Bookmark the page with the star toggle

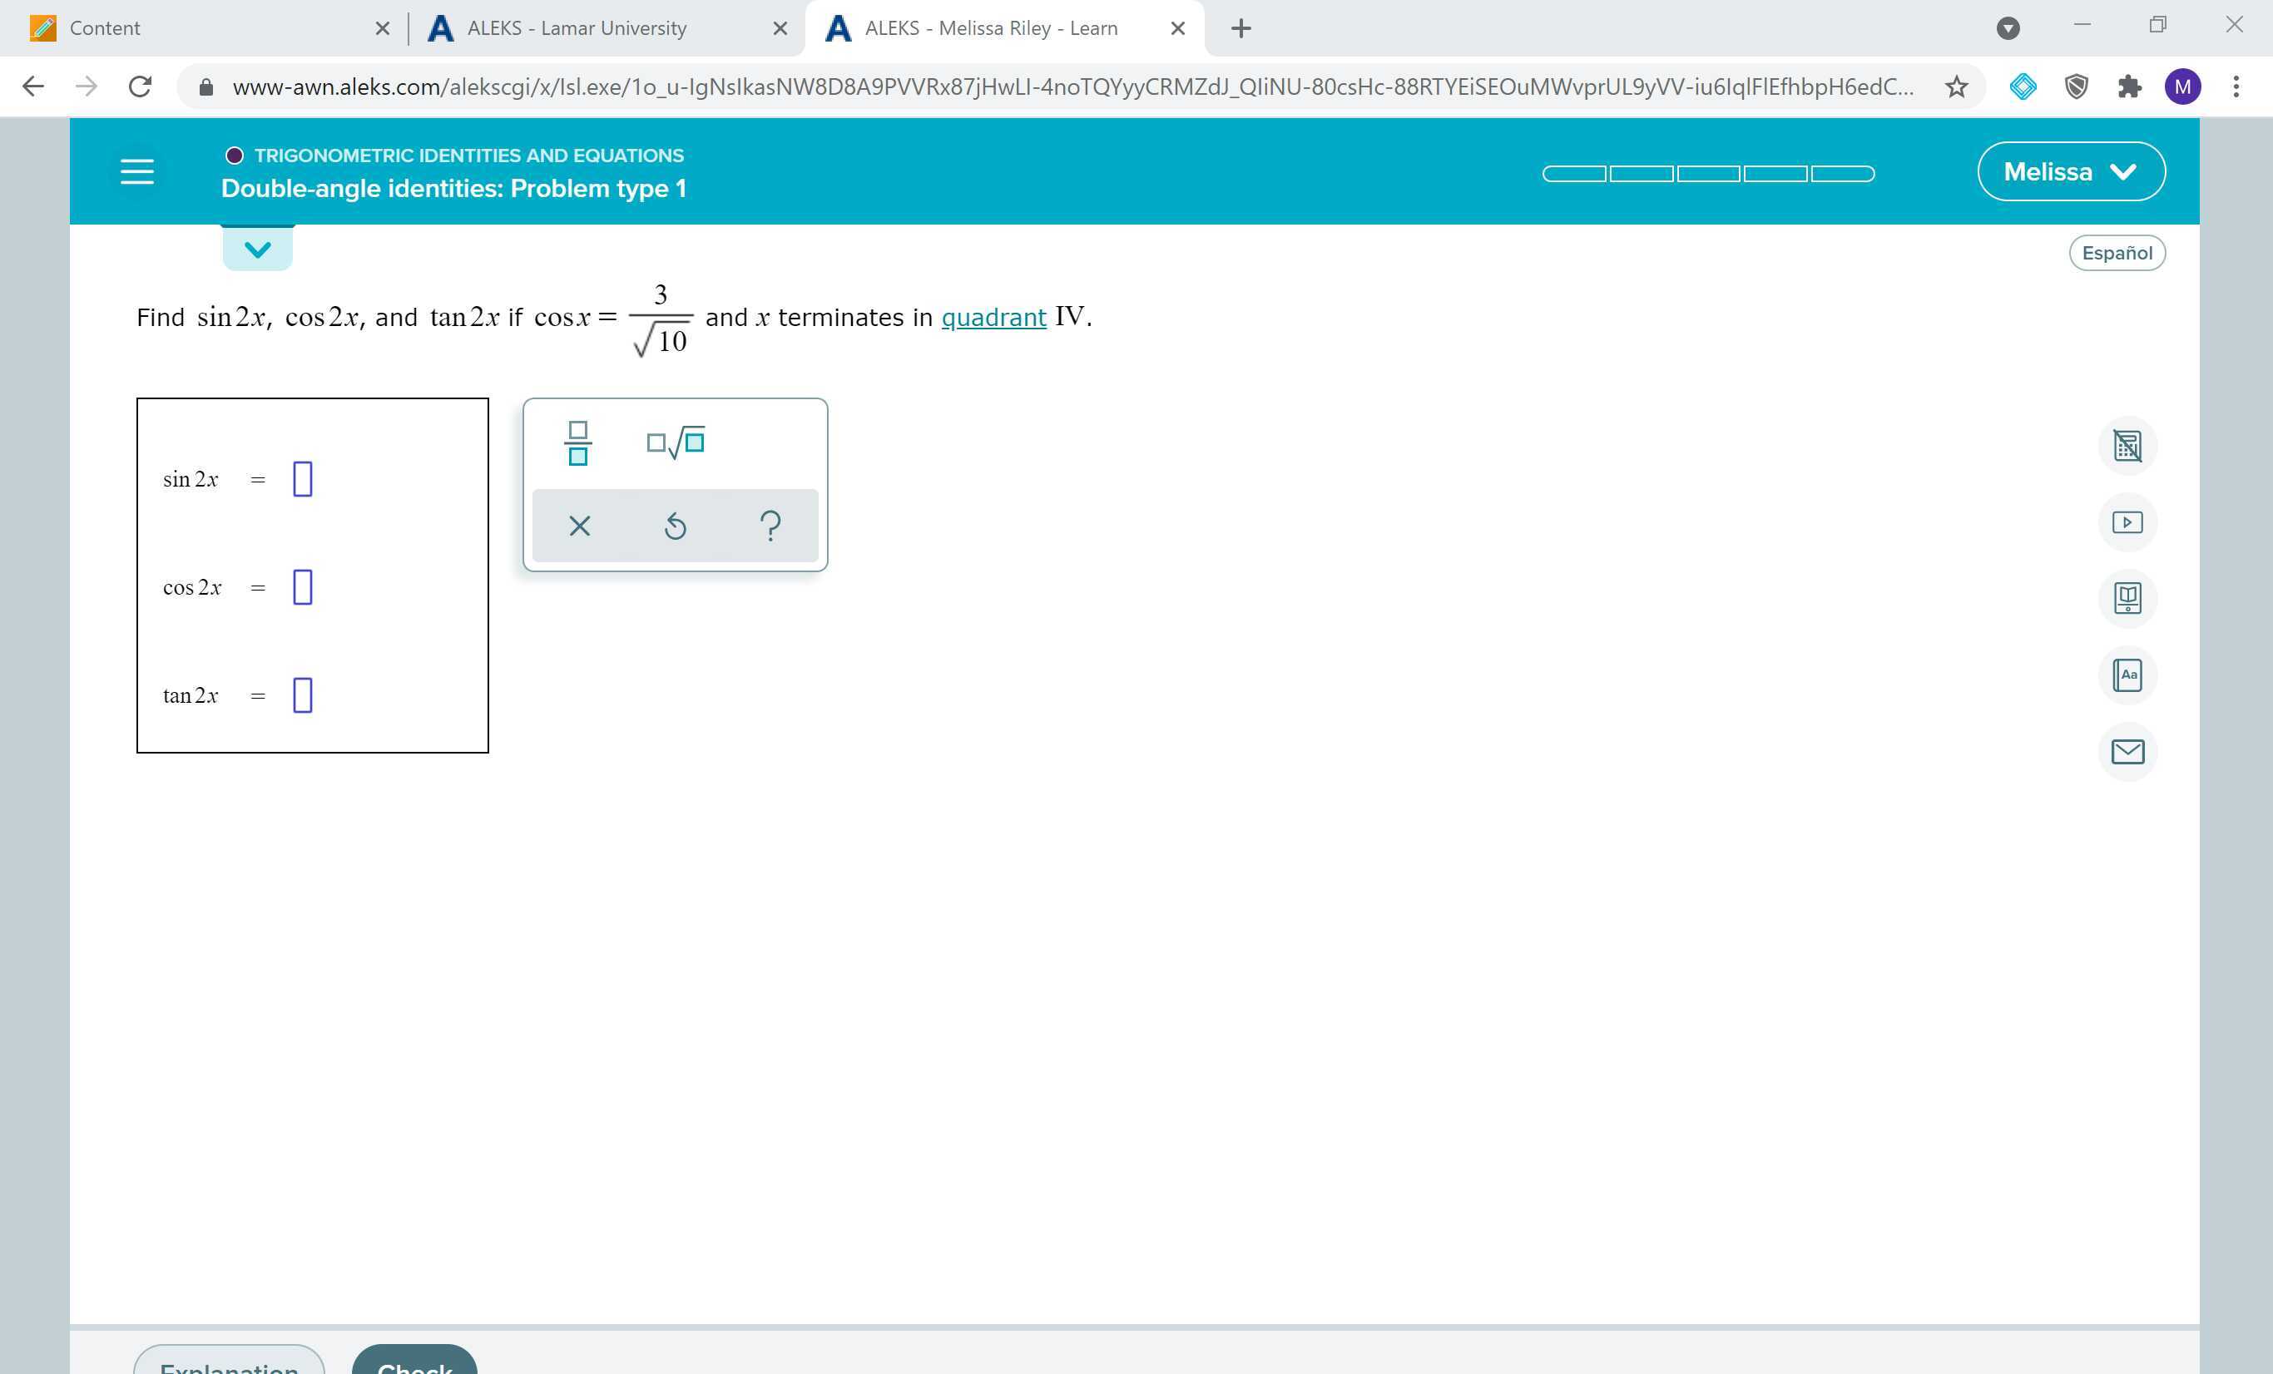point(1954,86)
